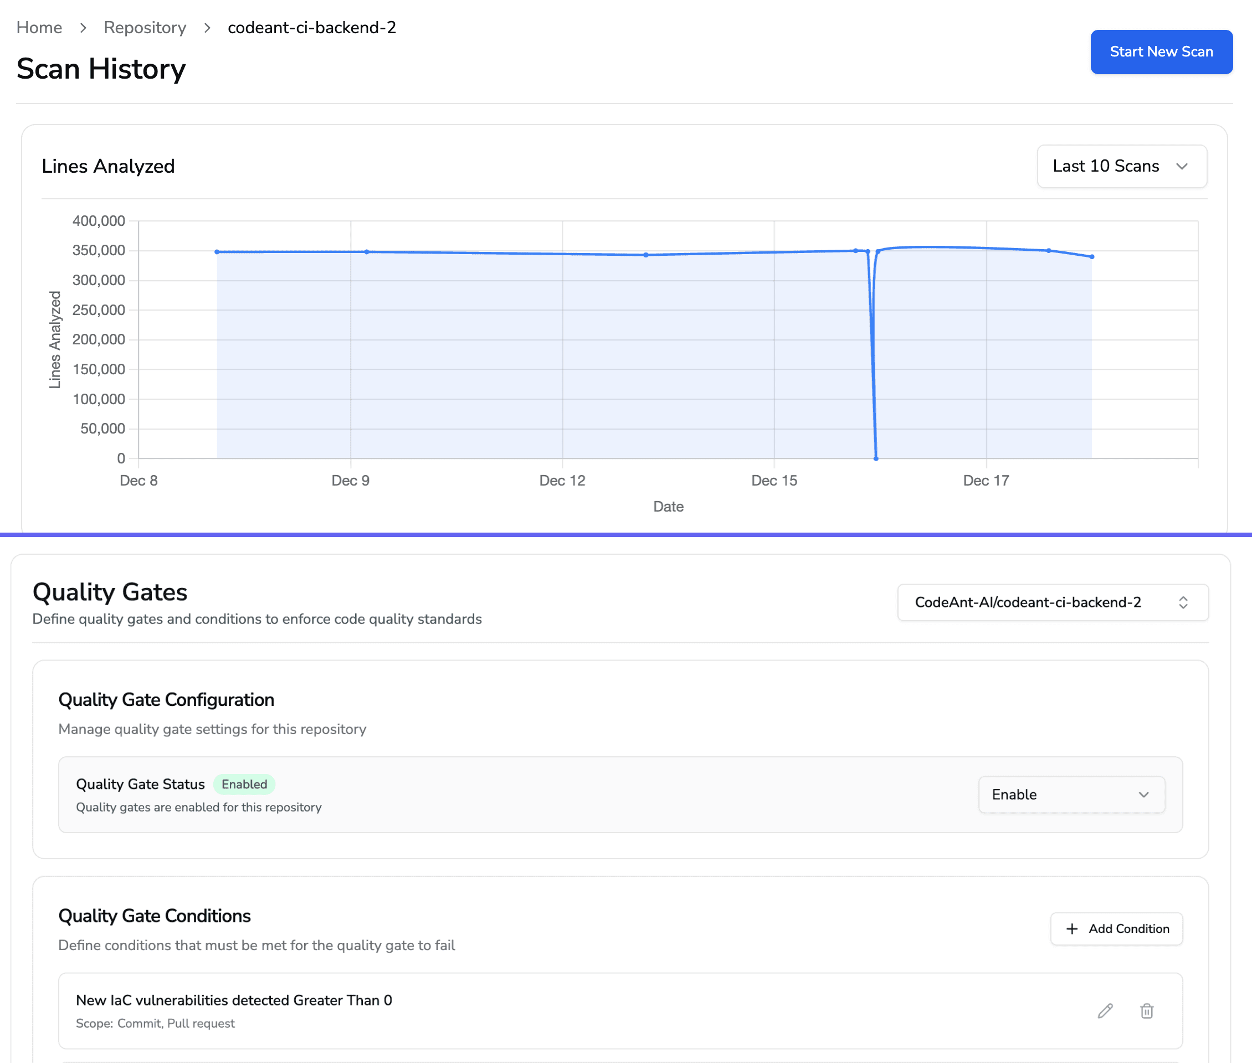Image resolution: width=1252 pixels, height=1063 pixels.
Task: Click chevron arrow after Home breadcrumb
Action: [x=83, y=28]
